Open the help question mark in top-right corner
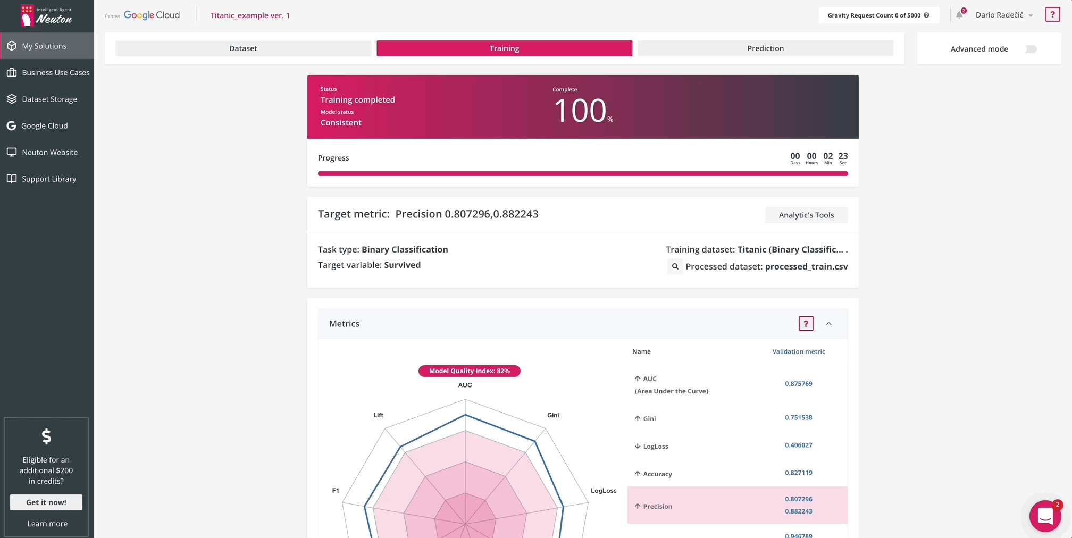This screenshot has height=538, width=1072. tap(1052, 15)
